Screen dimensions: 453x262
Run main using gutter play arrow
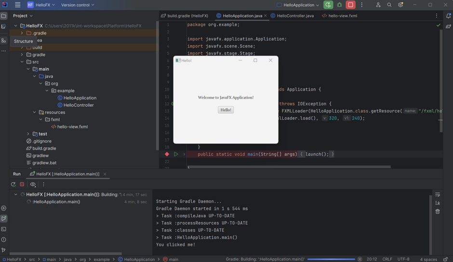[176, 154]
